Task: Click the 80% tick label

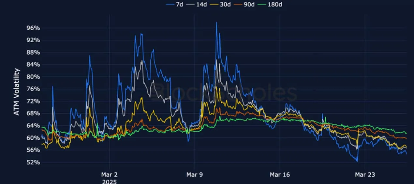Action: (x=33, y=77)
